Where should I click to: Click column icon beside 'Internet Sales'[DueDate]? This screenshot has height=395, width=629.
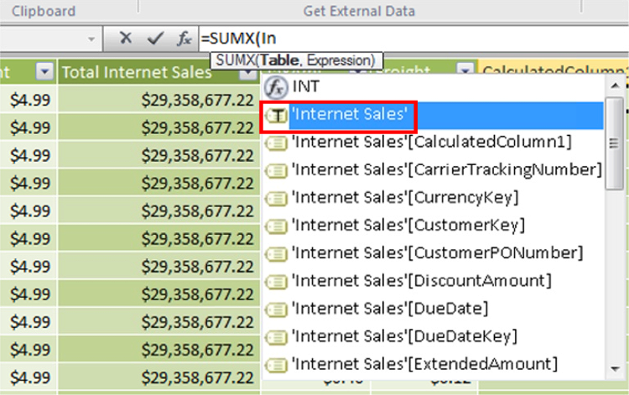tap(277, 309)
